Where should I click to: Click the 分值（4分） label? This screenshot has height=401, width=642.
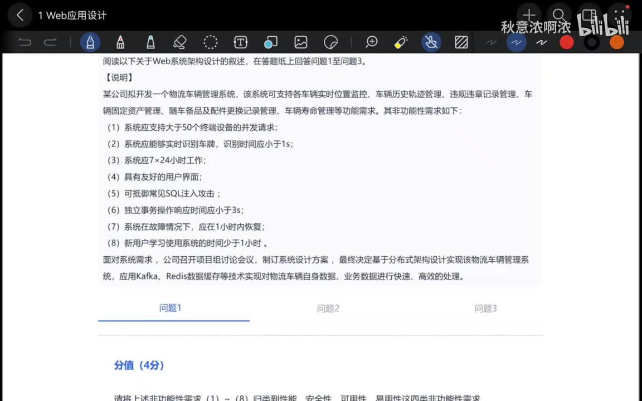click(x=139, y=365)
